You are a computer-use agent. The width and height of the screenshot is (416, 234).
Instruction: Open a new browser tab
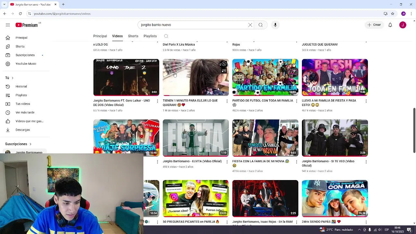pos(63,4)
